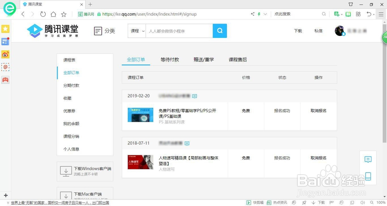Open a new browser tab with plus
Image resolution: width=387 pixels, height=206 pixels.
pos(90,4)
